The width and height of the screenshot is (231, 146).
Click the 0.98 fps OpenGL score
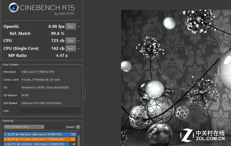(56, 26)
